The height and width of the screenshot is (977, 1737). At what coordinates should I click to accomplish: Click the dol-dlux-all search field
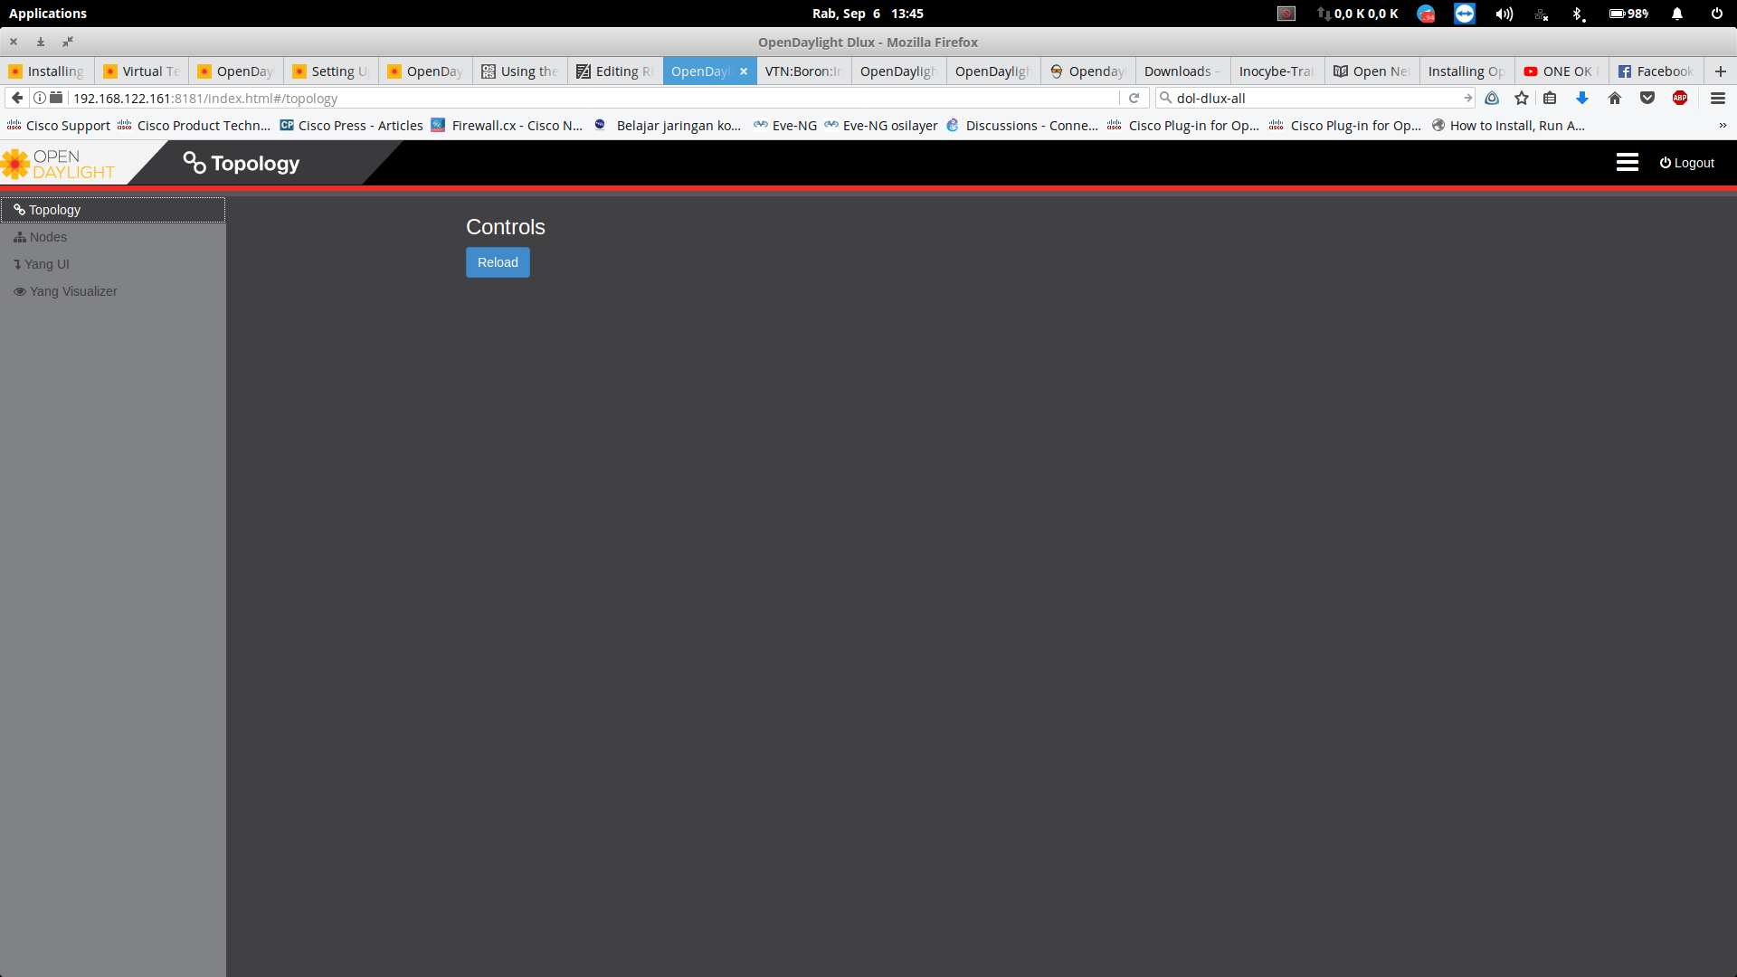point(1312,98)
